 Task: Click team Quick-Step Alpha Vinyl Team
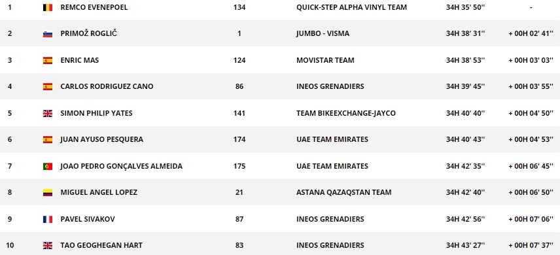(x=351, y=7)
